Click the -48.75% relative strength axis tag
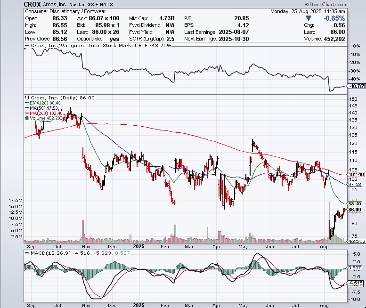The image size is (366, 308). pyautogui.click(x=356, y=87)
